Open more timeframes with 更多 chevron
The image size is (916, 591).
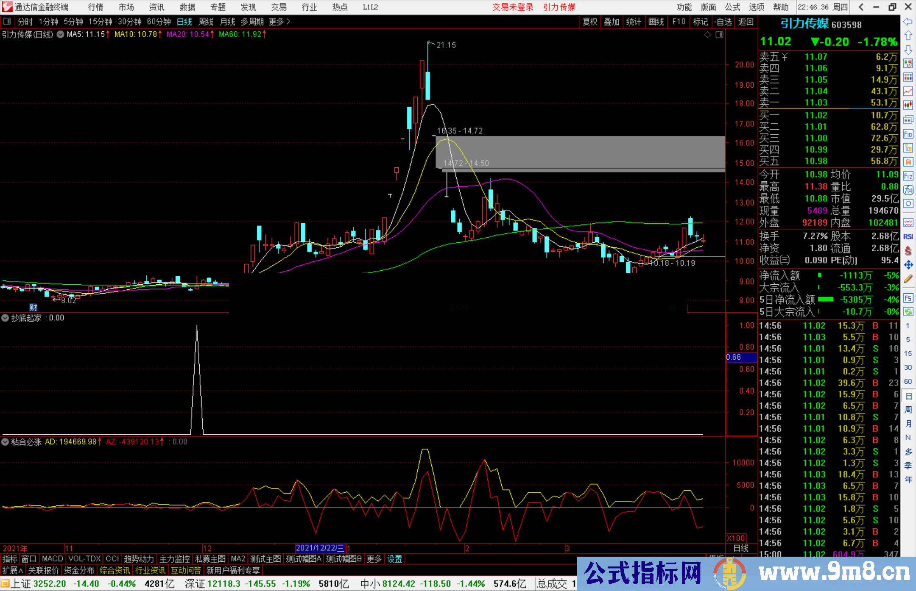[279, 22]
